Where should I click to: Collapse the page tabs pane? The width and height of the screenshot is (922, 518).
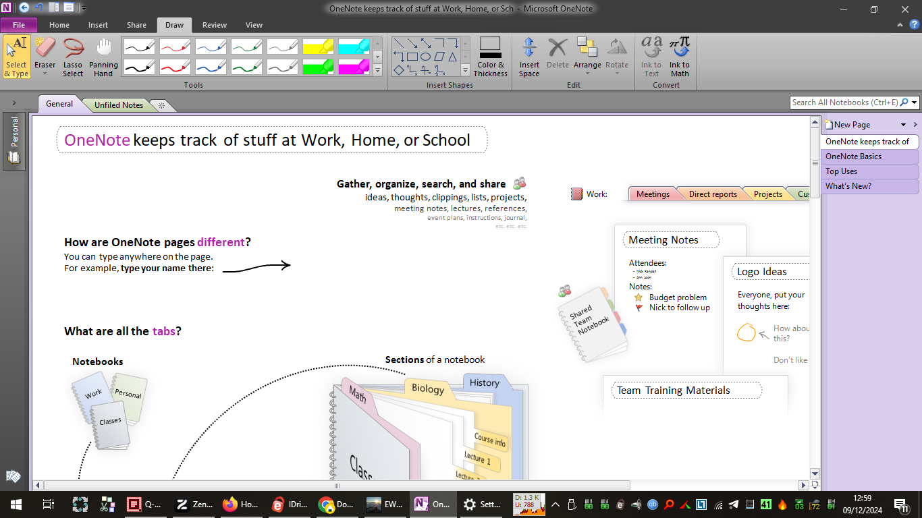coord(915,125)
